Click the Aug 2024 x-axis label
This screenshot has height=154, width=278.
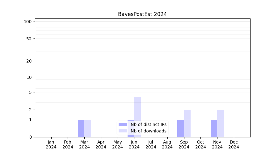click(167, 144)
